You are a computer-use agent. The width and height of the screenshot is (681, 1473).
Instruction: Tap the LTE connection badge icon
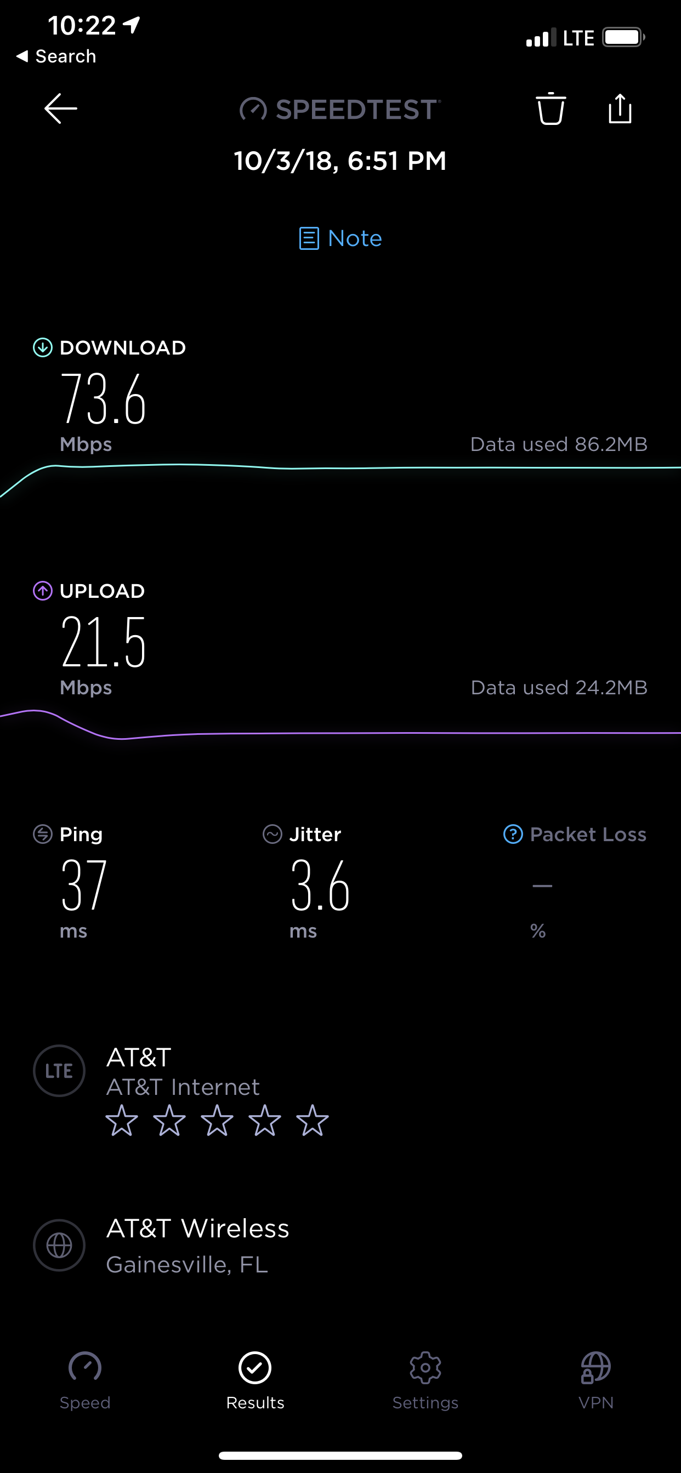point(60,1070)
